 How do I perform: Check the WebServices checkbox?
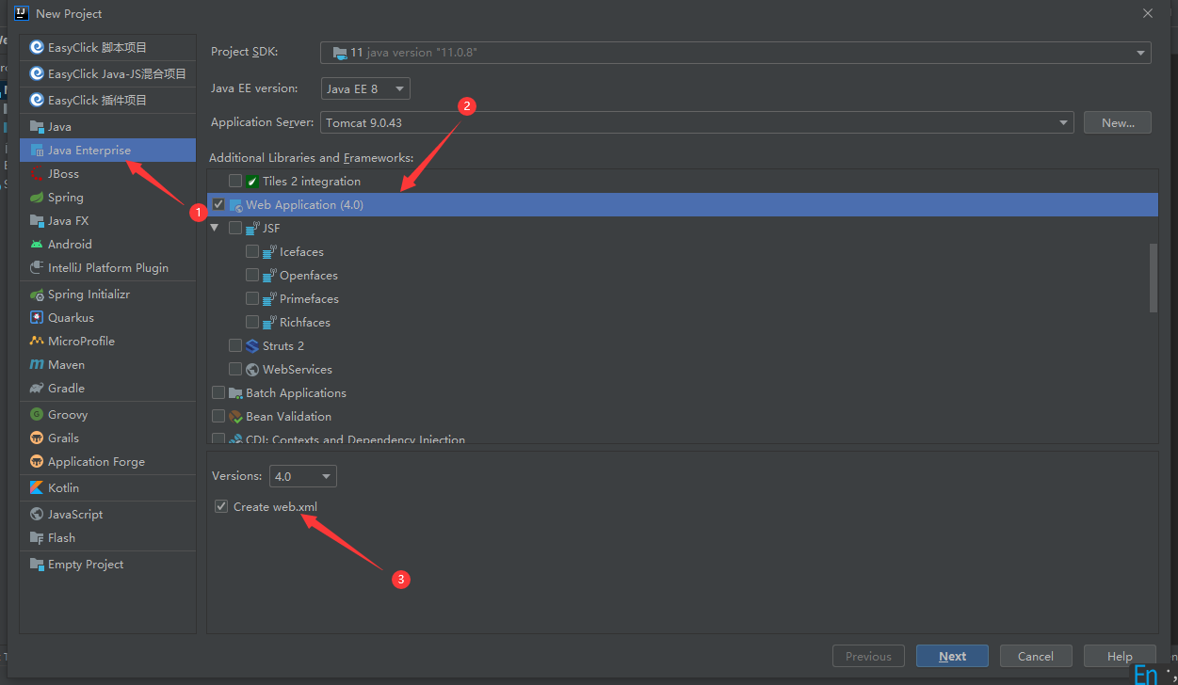coord(235,370)
